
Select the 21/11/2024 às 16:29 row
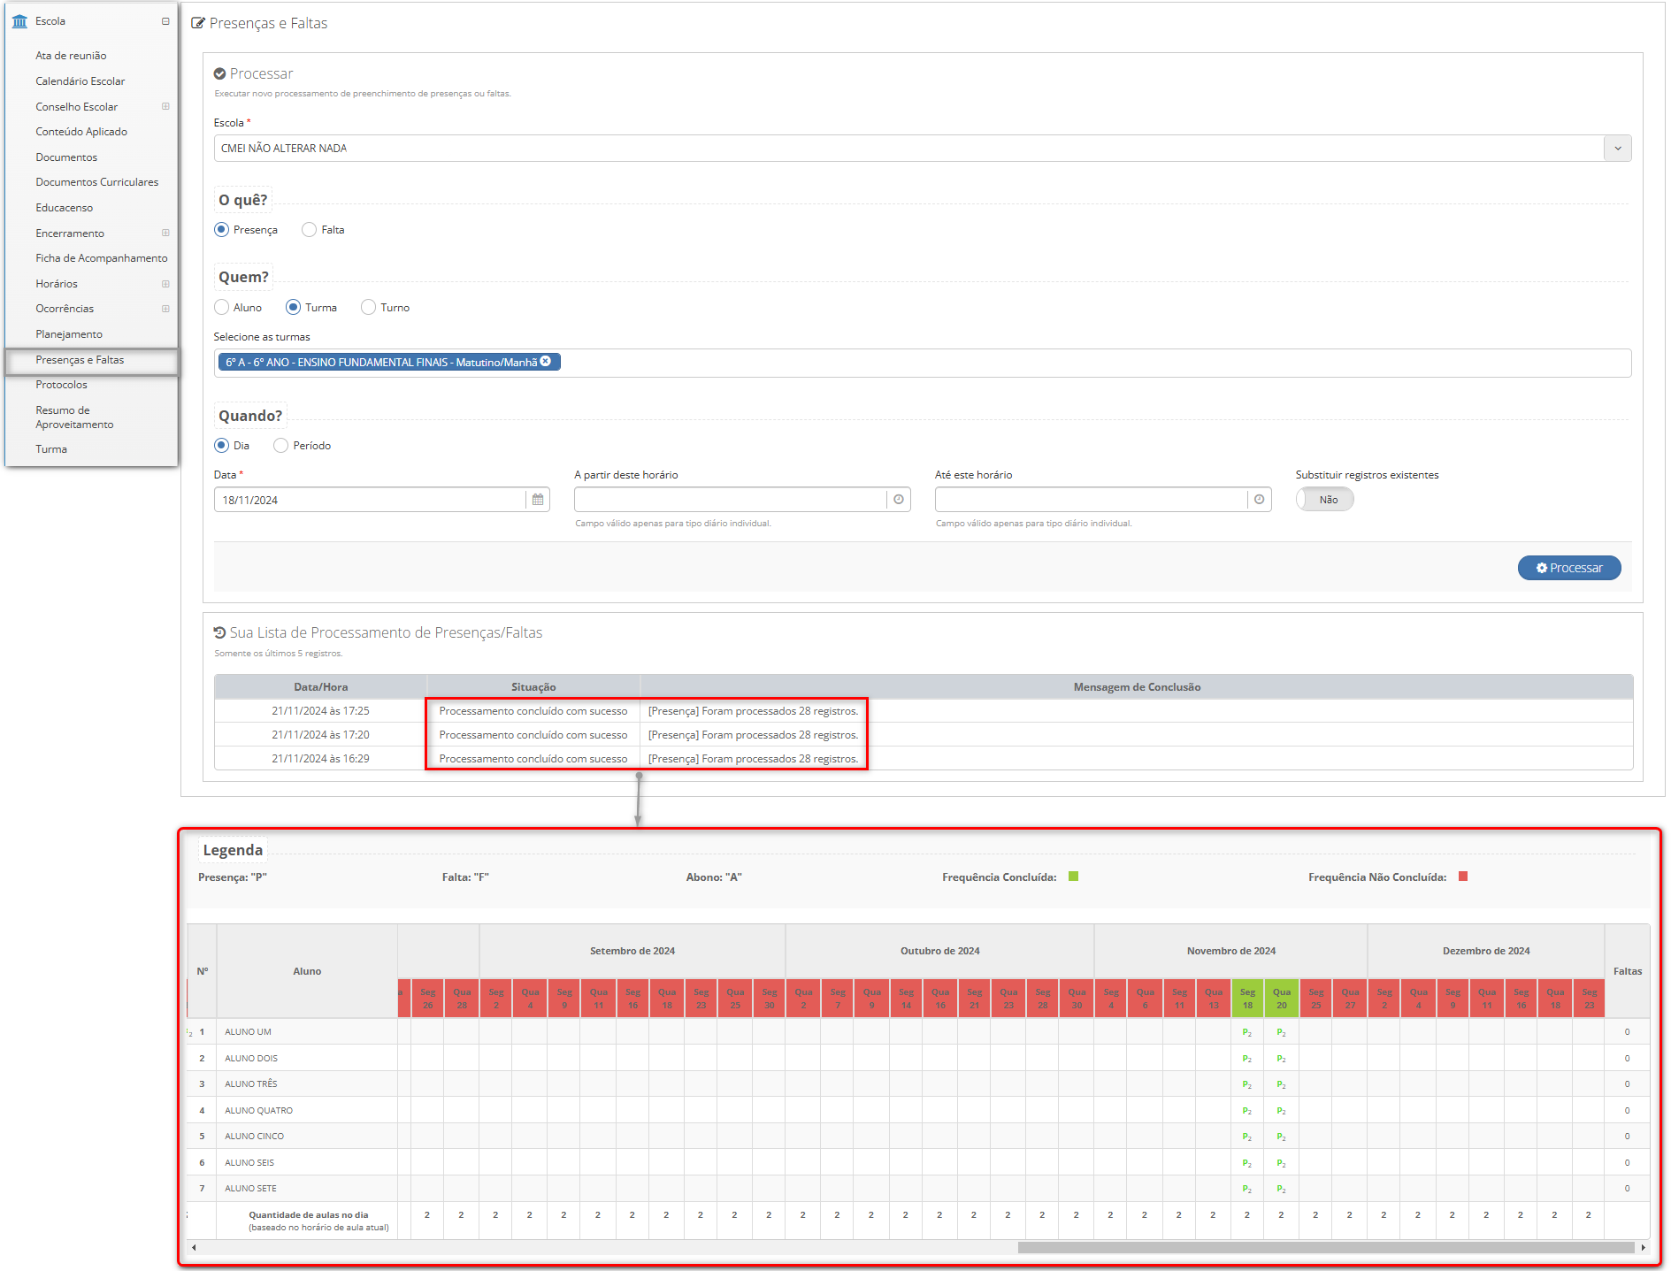pyautogui.click(x=924, y=759)
